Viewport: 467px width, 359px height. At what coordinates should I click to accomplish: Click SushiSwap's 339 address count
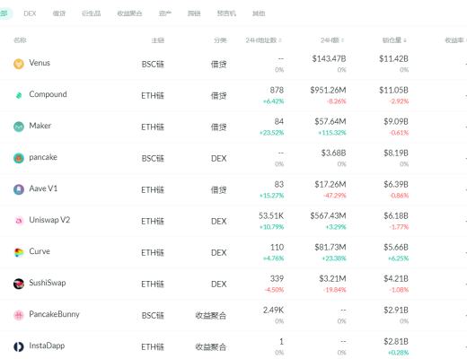coord(277,278)
